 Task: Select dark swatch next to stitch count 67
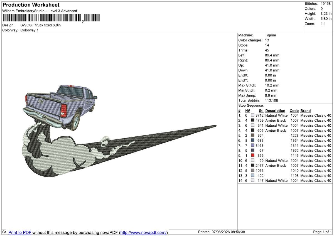253,151
